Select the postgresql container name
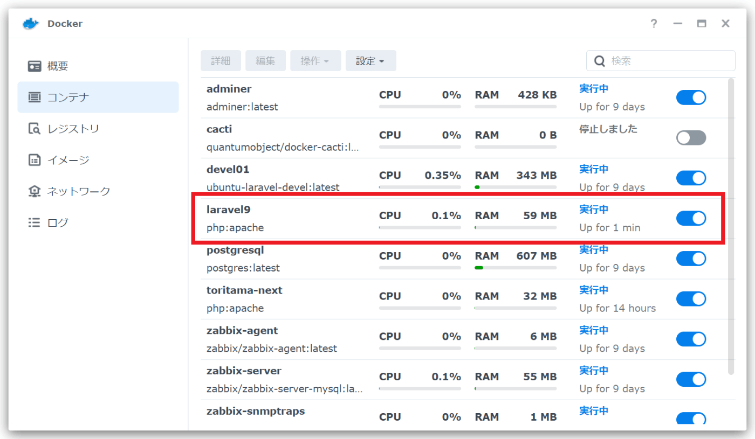 tap(235, 250)
